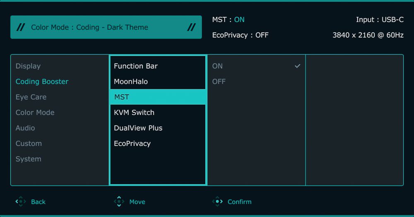Open the EcoPrivacy submenu option
414x217 pixels.
(x=132, y=143)
